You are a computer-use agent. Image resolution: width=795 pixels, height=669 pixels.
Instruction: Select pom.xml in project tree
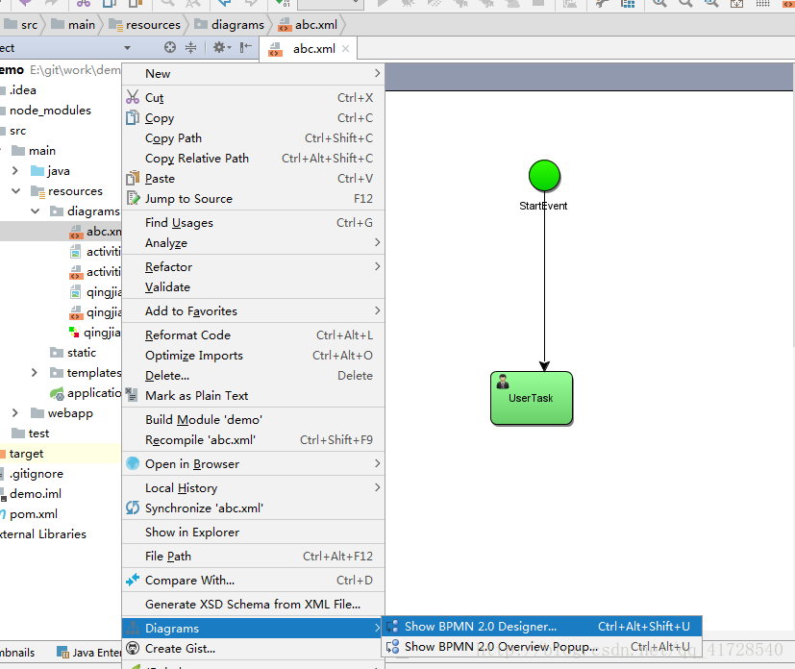pyautogui.click(x=34, y=514)
